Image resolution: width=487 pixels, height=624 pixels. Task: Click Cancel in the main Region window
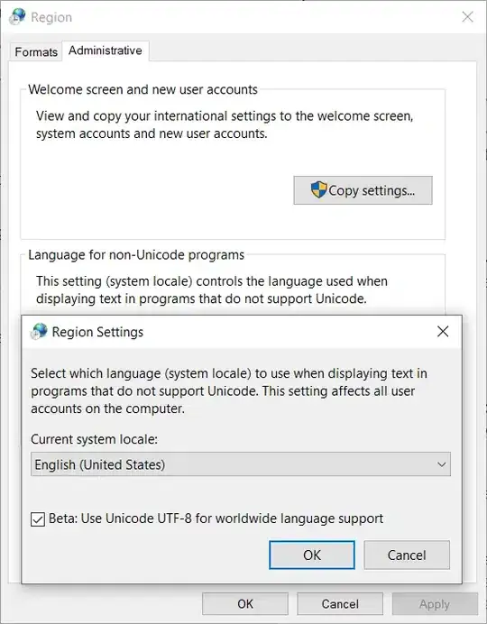point(340,603)
